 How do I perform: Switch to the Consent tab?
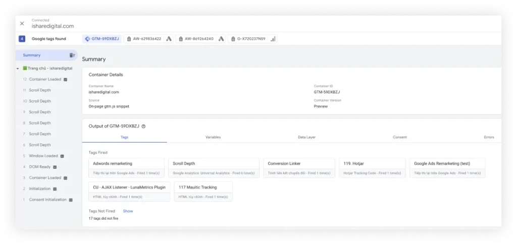(400, 137)
